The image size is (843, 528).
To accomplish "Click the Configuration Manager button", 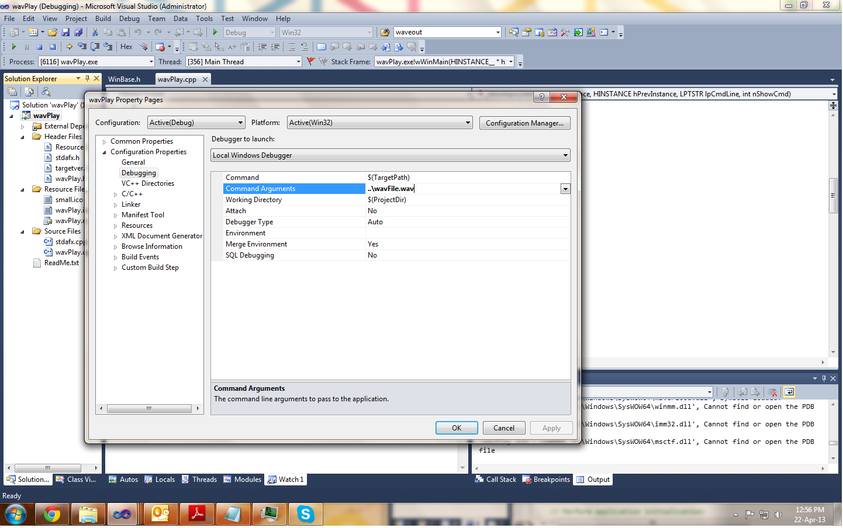I will point(524,123).
